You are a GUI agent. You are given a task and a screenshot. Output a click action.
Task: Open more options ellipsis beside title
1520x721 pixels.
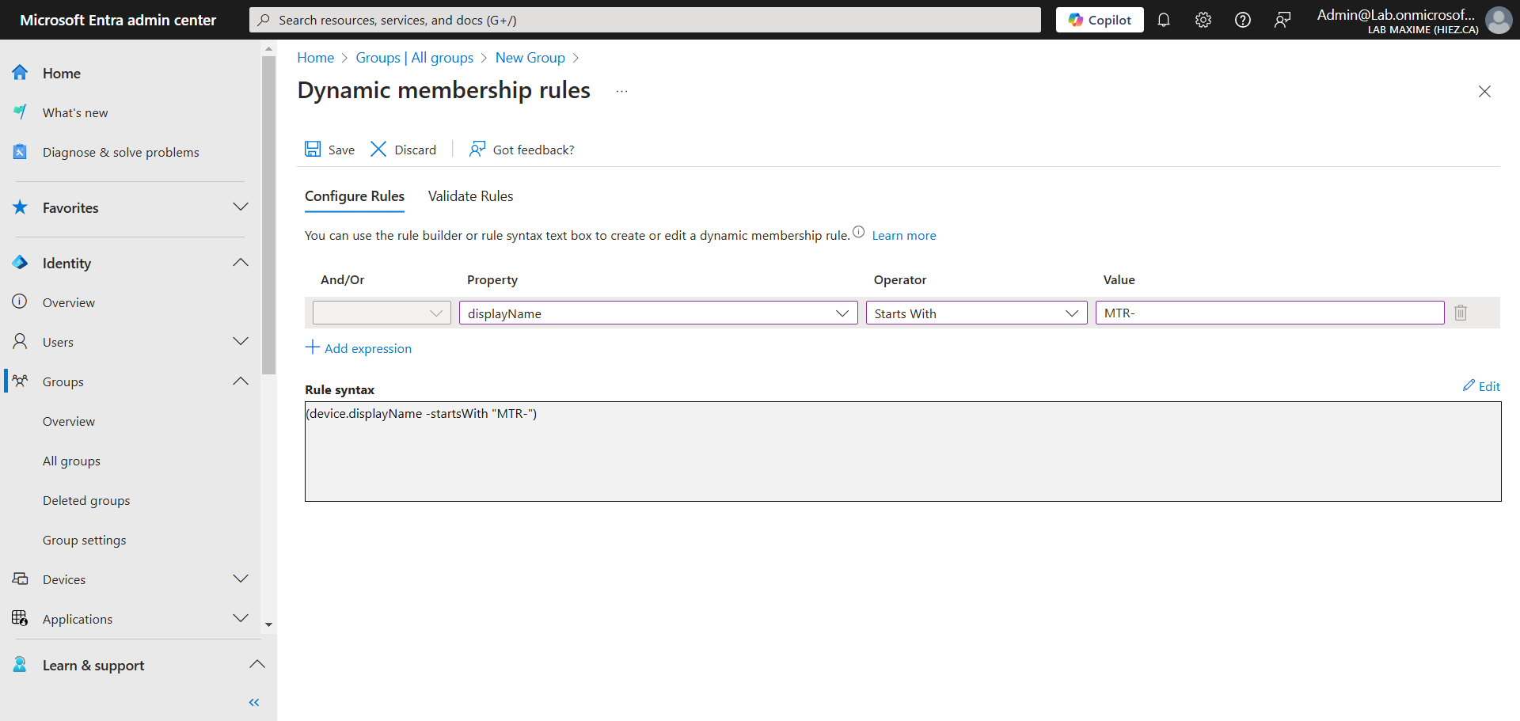click(x=622, y=91)
